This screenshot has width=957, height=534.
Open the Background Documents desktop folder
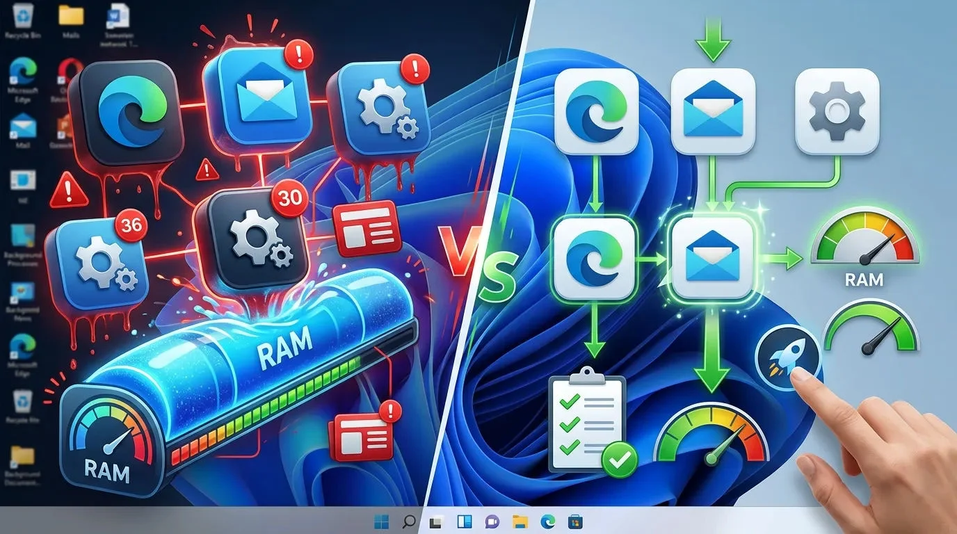pyautogui.click(x=23, y=465)
